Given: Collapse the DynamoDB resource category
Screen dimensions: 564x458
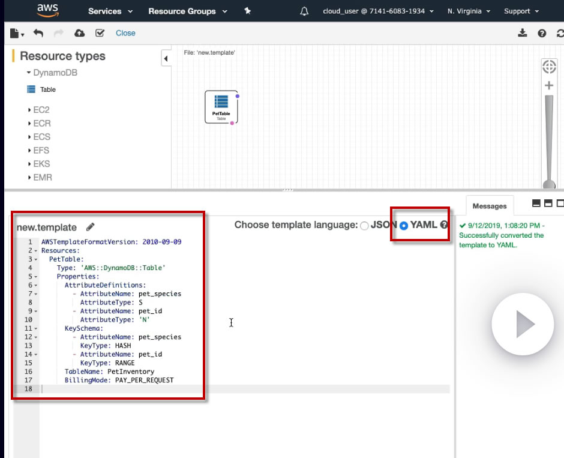Looking at the screenshot, I should 28,73.
